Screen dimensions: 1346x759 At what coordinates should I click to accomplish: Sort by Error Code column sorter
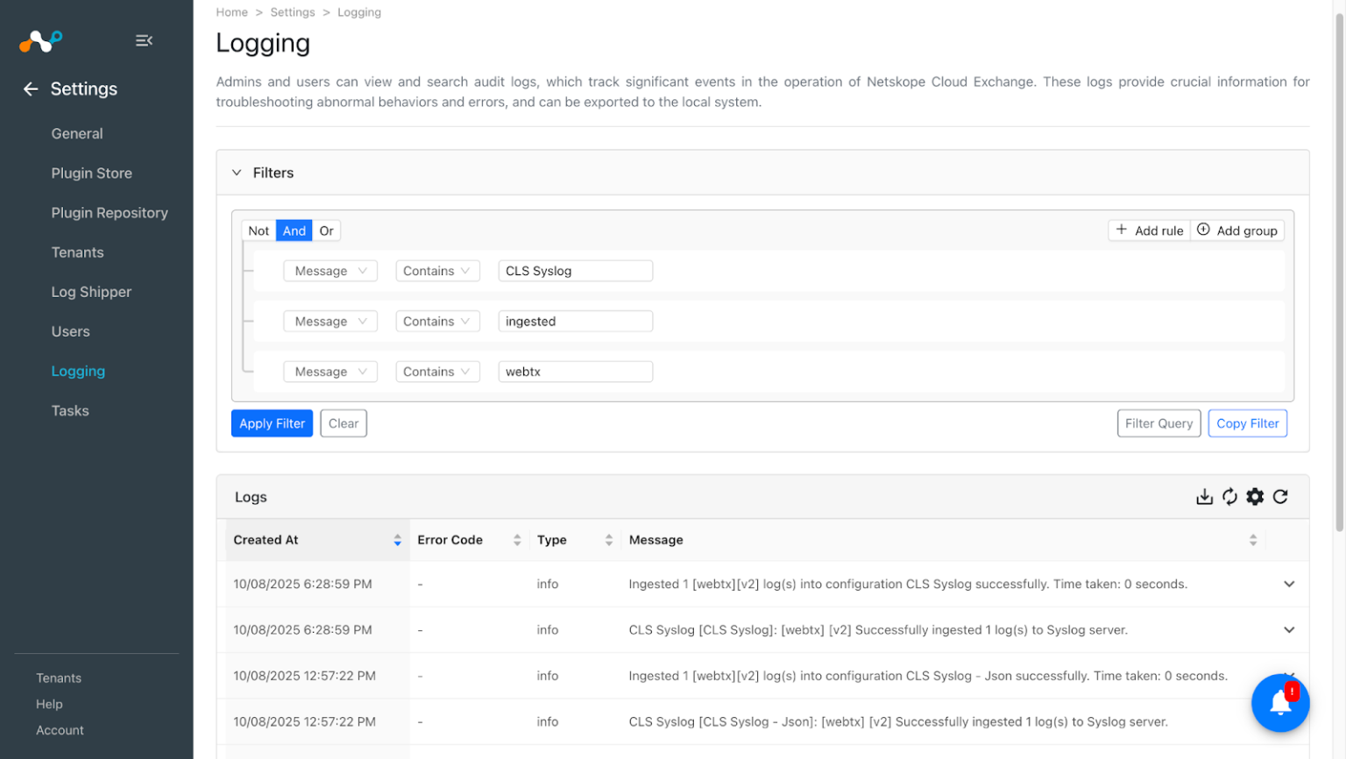[517, 540]
